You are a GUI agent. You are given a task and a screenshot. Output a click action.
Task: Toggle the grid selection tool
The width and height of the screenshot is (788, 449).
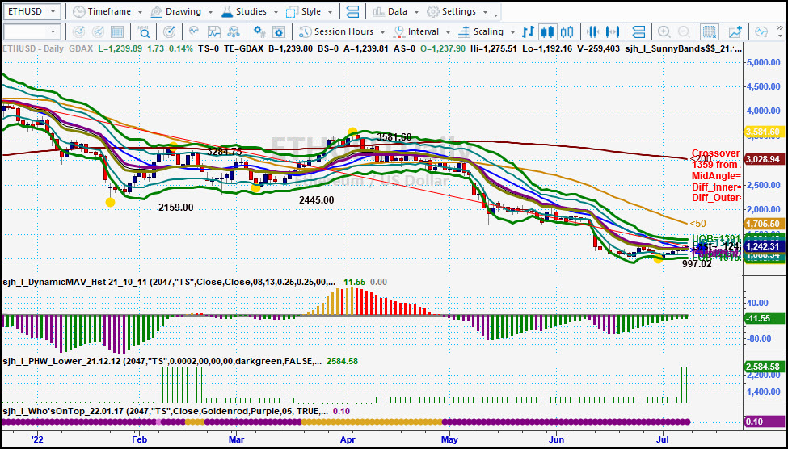709,31
